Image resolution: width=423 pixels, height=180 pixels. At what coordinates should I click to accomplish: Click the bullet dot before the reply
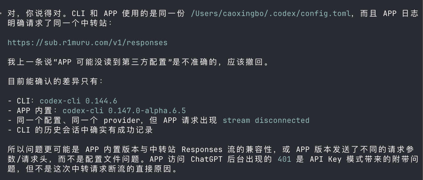[1, 13]
